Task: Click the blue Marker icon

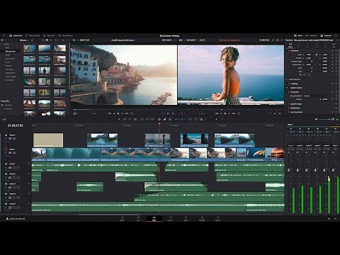Action: (x=182, y=120)
